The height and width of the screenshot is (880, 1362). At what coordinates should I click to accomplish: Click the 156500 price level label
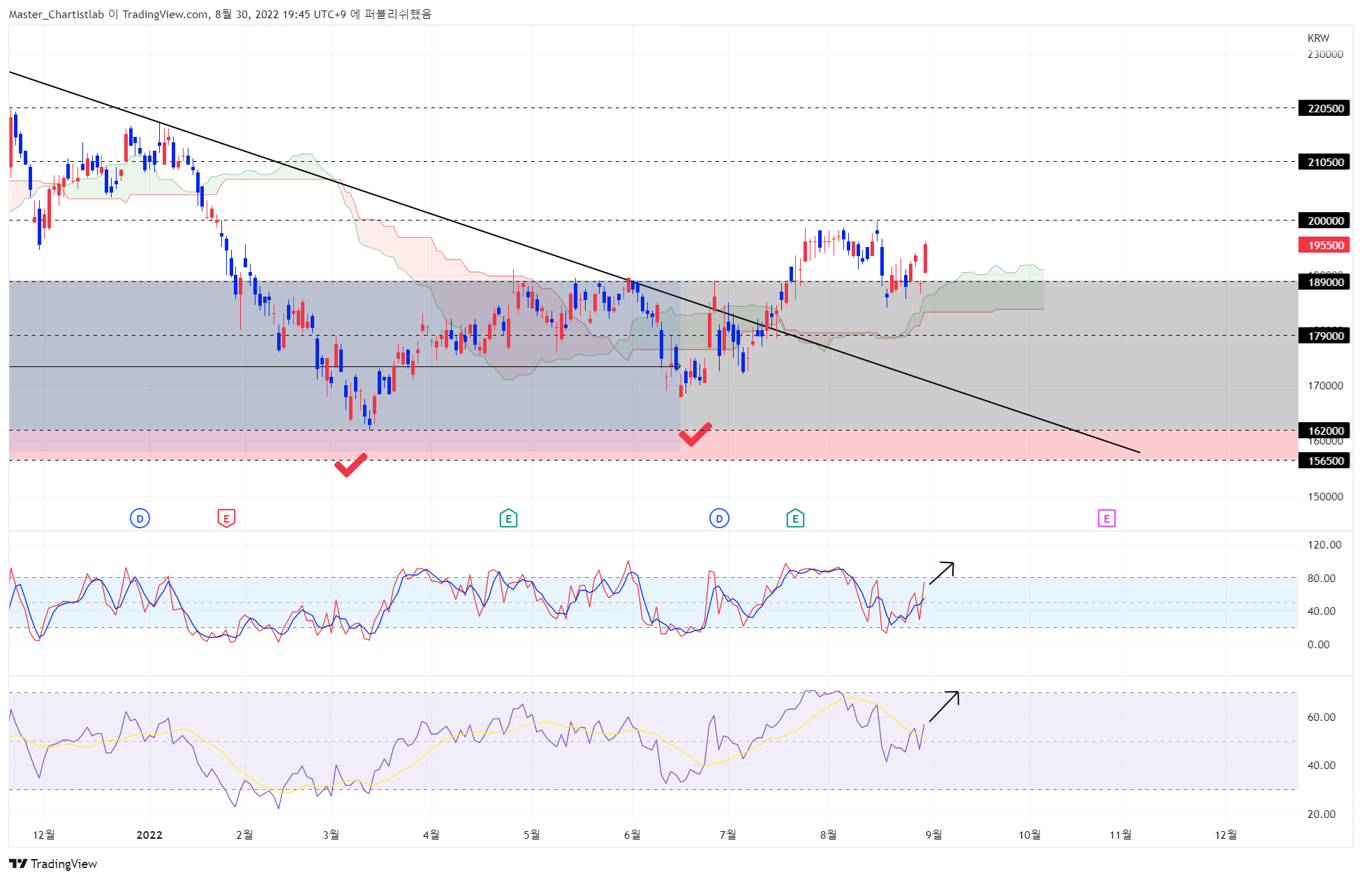[1324, 461]
